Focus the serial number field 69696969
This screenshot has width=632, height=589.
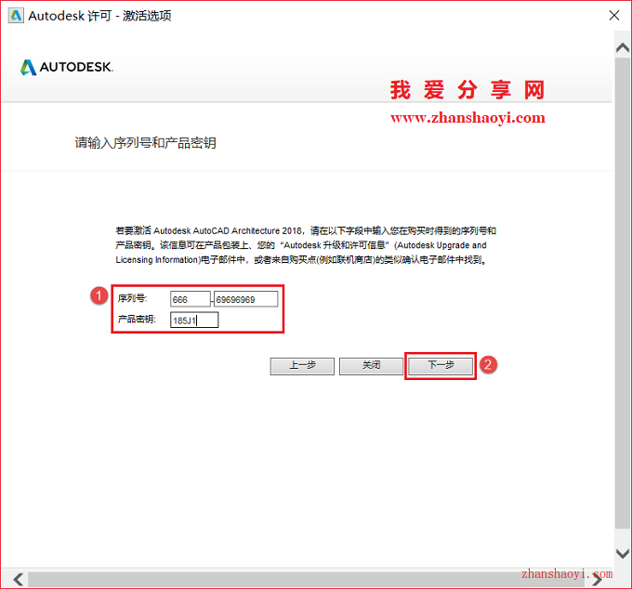click(246, 299)
